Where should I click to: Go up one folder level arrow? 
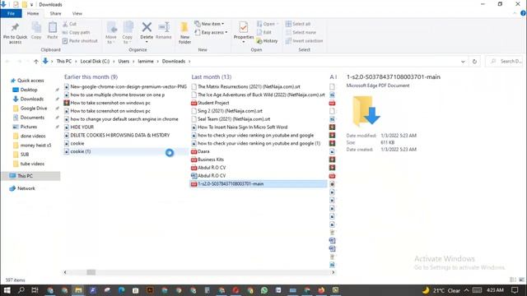36,62
